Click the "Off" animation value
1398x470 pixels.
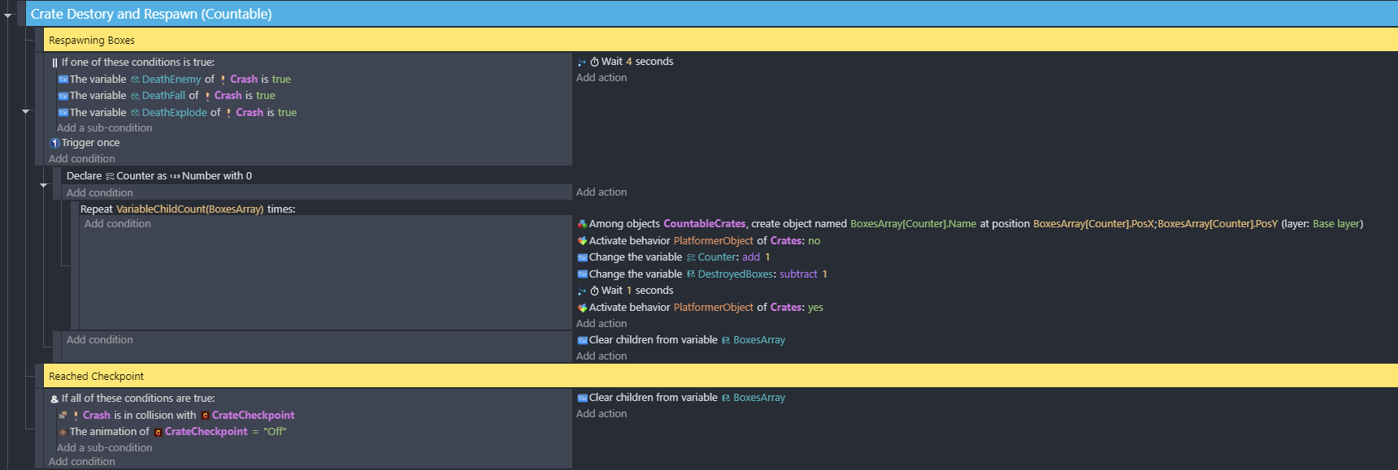pyautogui.click(x=275, y=432)
